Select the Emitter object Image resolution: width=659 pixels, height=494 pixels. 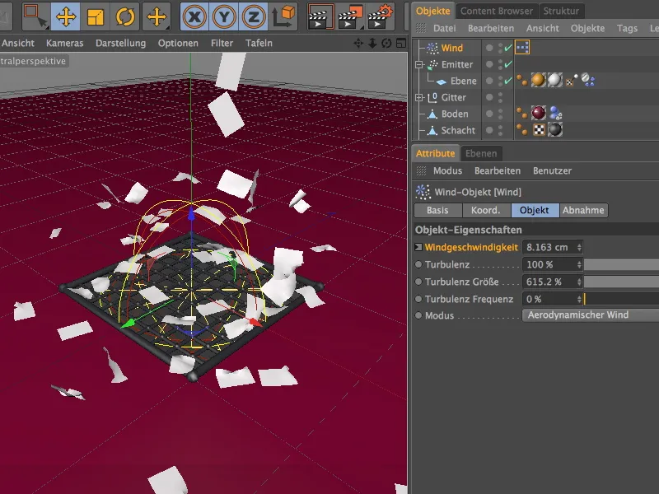click(x=457, y=64)
